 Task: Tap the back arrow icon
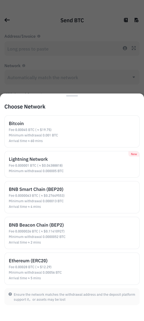7,20
